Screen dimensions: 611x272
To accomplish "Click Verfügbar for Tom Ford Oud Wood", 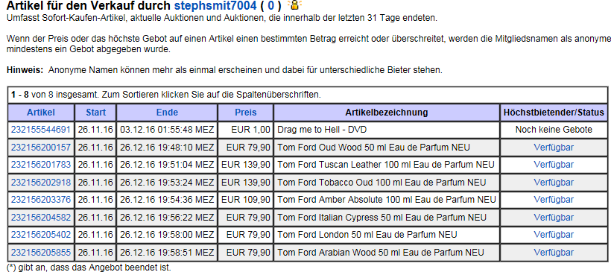I will (x=554, y=148).
